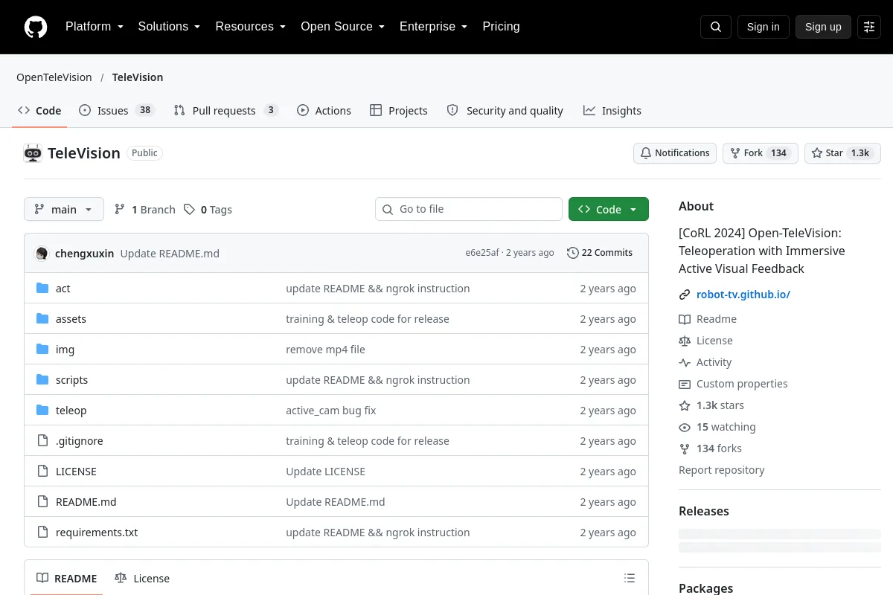Switch to the Issues tab

click(x=116, y=111)
